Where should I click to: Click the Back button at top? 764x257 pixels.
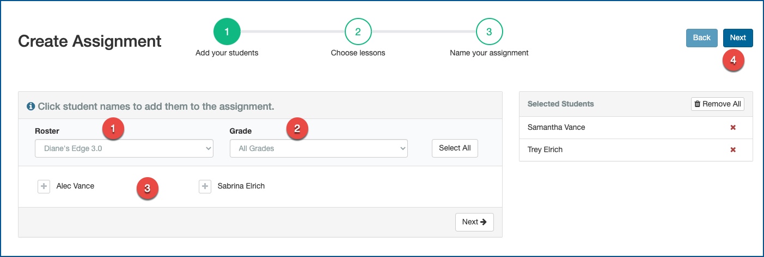click(x=702, y=38)
